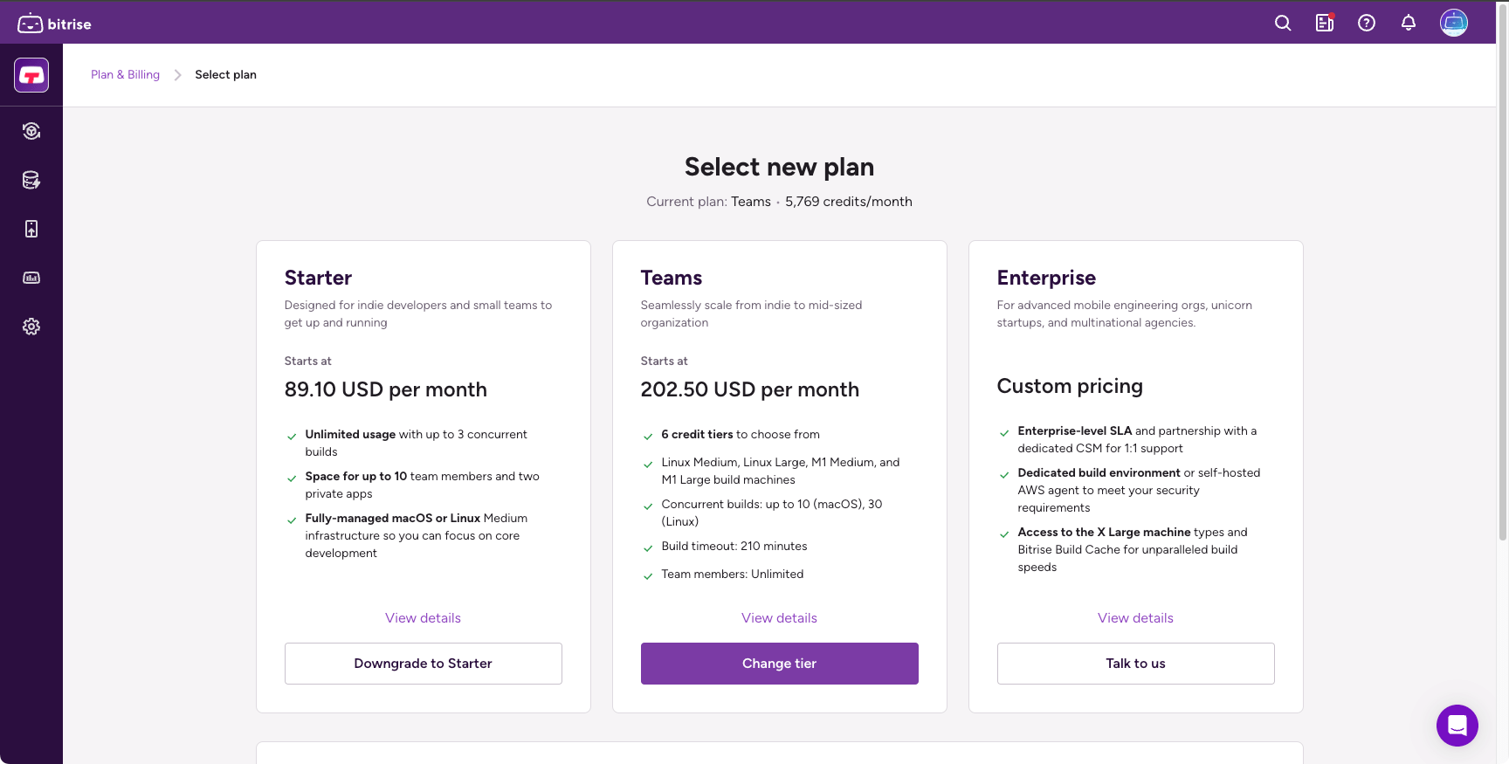Open the Settings gear in sidebar

pyautogui.click(x=31, y=326)
